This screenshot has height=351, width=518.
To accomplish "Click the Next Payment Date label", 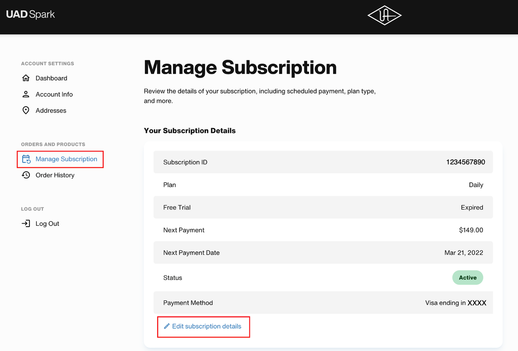I will pos(191,253).
